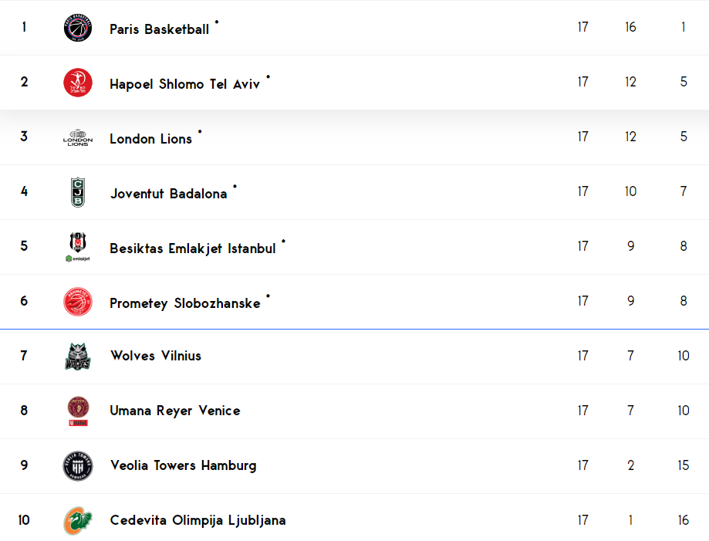
Task: Click the London Lions logo
Action: (x=78, y=137)
